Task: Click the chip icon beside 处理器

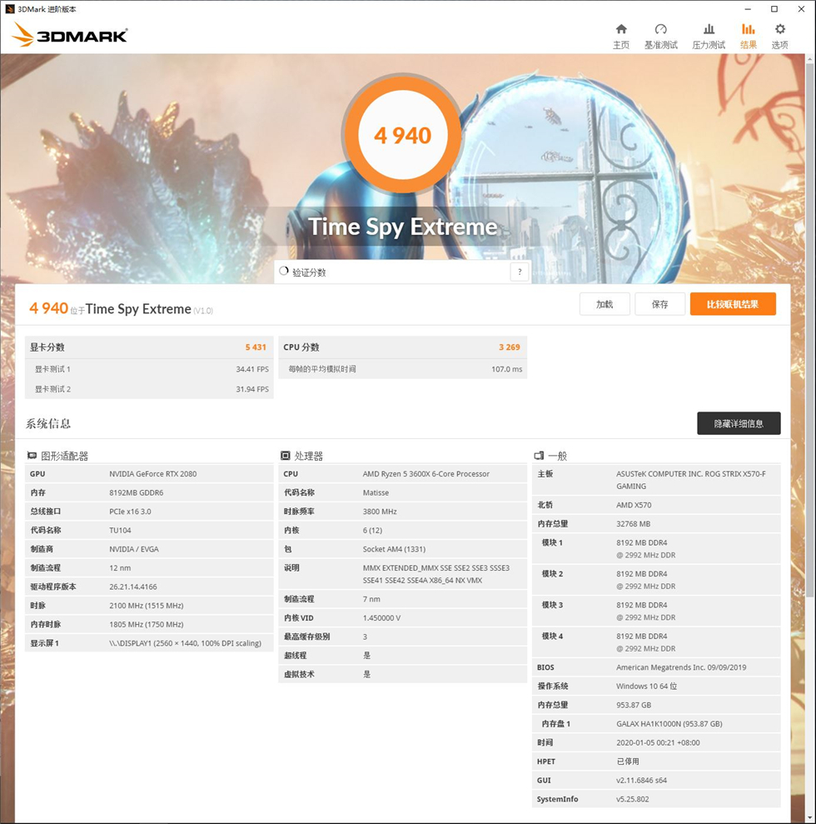Action: click(x=284, y=455)
